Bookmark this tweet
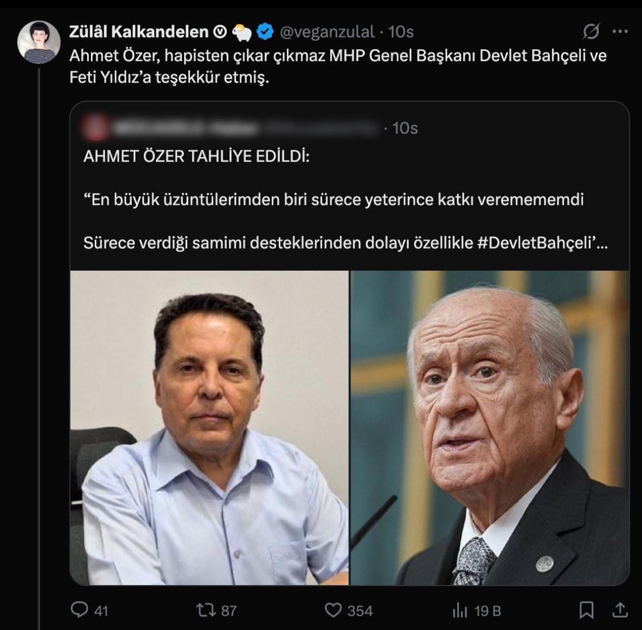The image size is (642, 630). click(x=586, y=610)
